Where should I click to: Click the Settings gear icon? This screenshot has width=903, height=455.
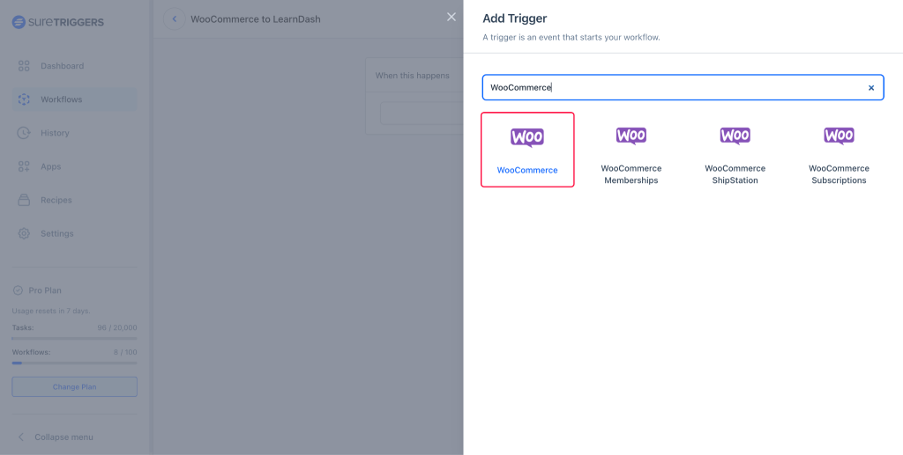click(24, 233)
